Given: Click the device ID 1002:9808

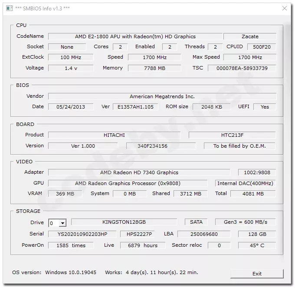Looking at the screenshot, I should pos(257,172).
